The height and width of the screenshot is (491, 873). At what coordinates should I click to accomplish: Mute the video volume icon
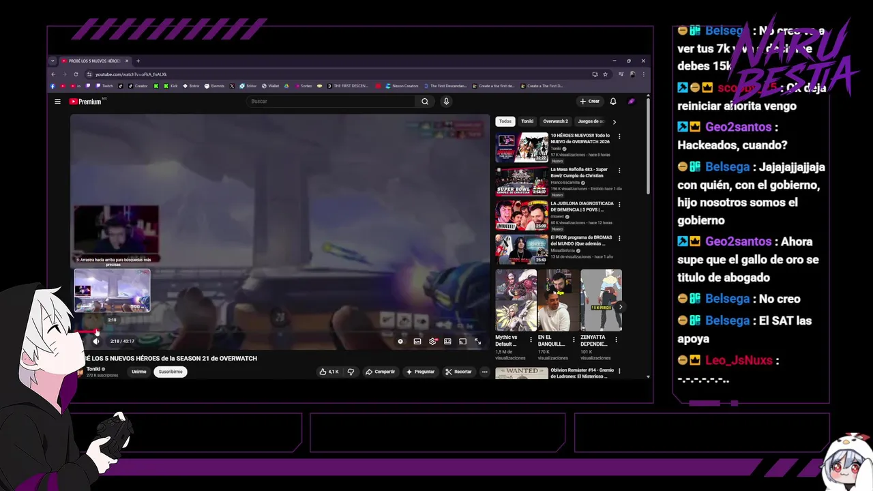coord(96,341)
